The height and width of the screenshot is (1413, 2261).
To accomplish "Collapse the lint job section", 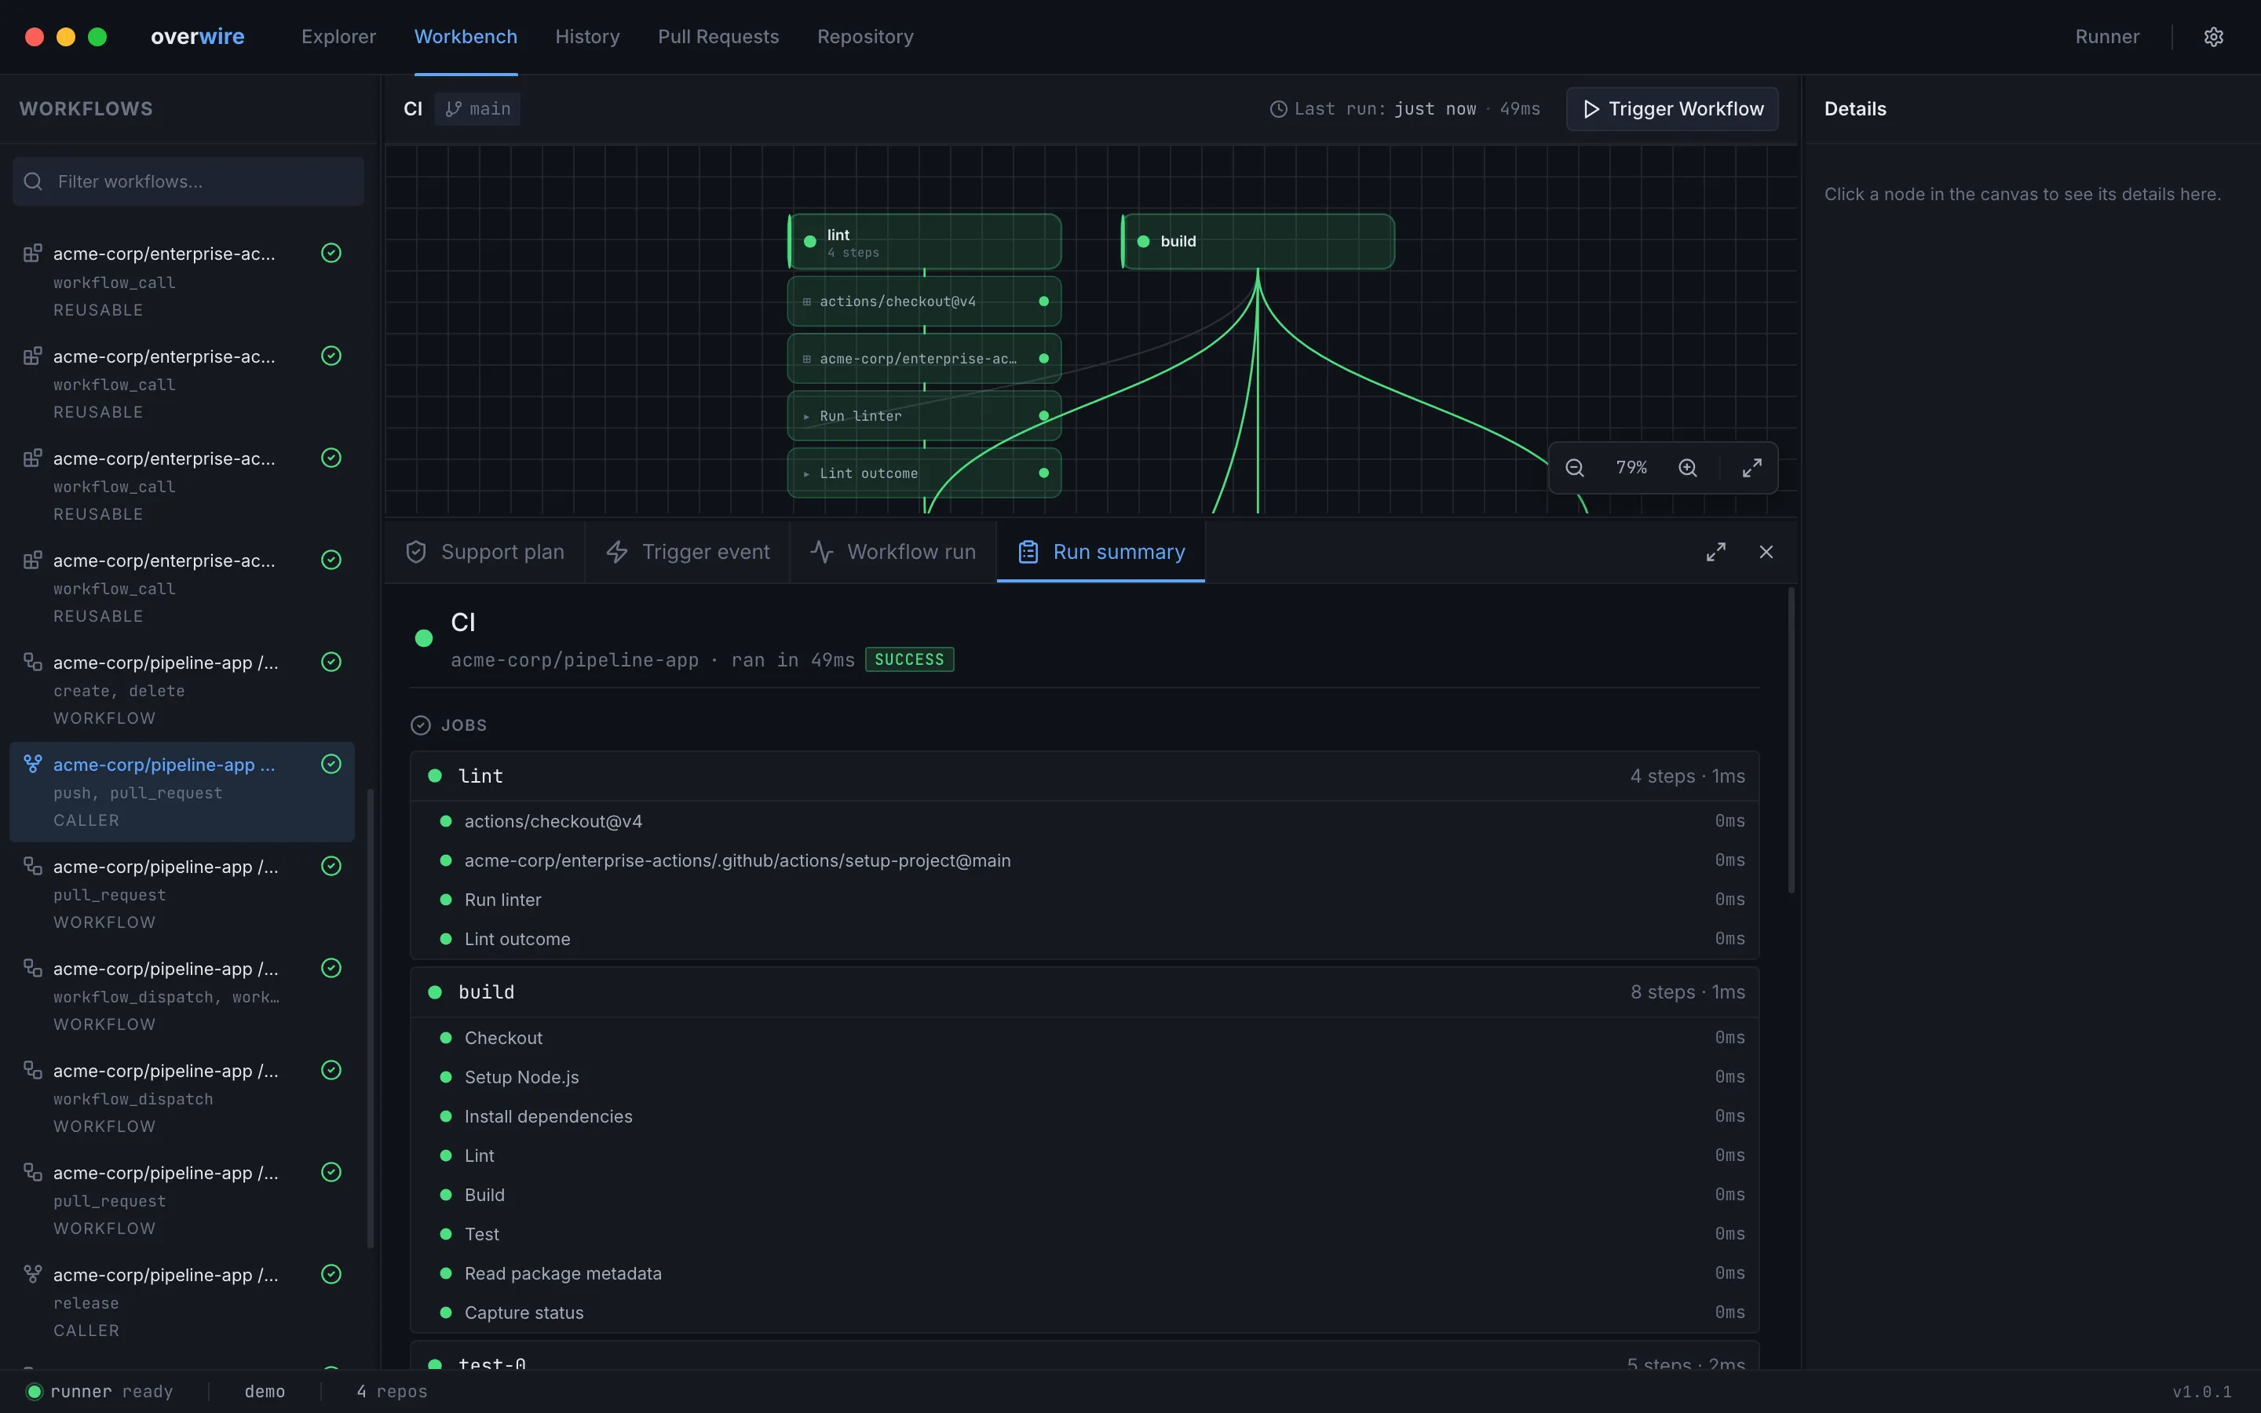I will coord(1083,776).
